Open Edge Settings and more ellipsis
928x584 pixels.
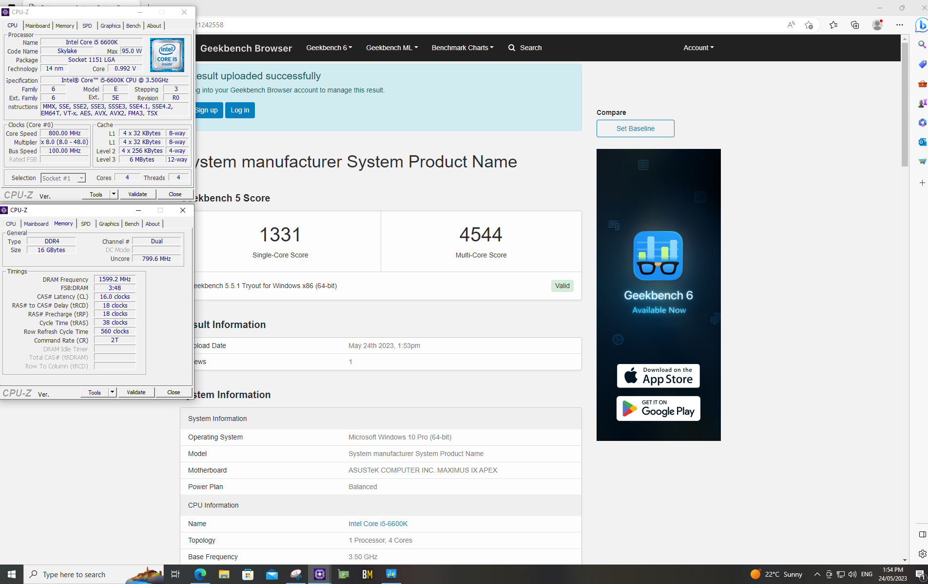pos(900,25)
